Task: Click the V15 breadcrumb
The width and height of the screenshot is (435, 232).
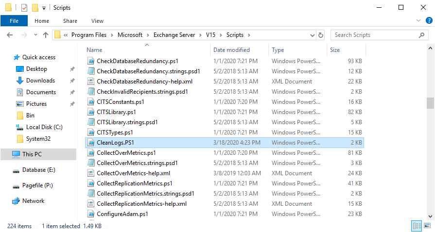Action: pyautogui.click(x=210, y=35)
